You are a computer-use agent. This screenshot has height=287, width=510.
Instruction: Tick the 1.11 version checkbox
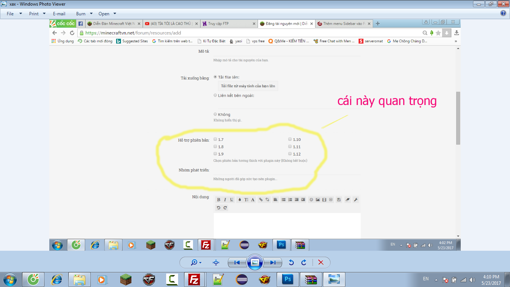tap(290, 146)
